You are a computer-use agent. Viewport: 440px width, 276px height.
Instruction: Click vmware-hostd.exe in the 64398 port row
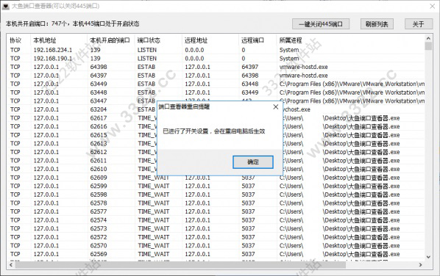tap(303, 67)
